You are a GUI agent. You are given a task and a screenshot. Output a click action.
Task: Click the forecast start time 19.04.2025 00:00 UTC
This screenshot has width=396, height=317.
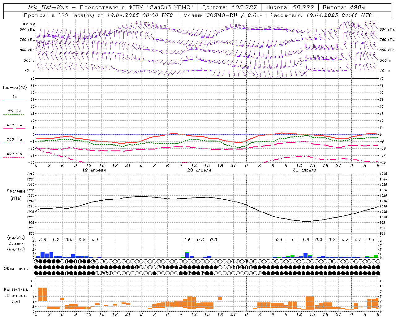pos(140,15)
